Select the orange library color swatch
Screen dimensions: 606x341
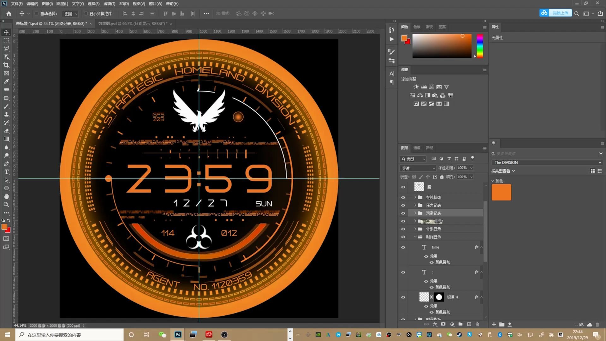501,192
